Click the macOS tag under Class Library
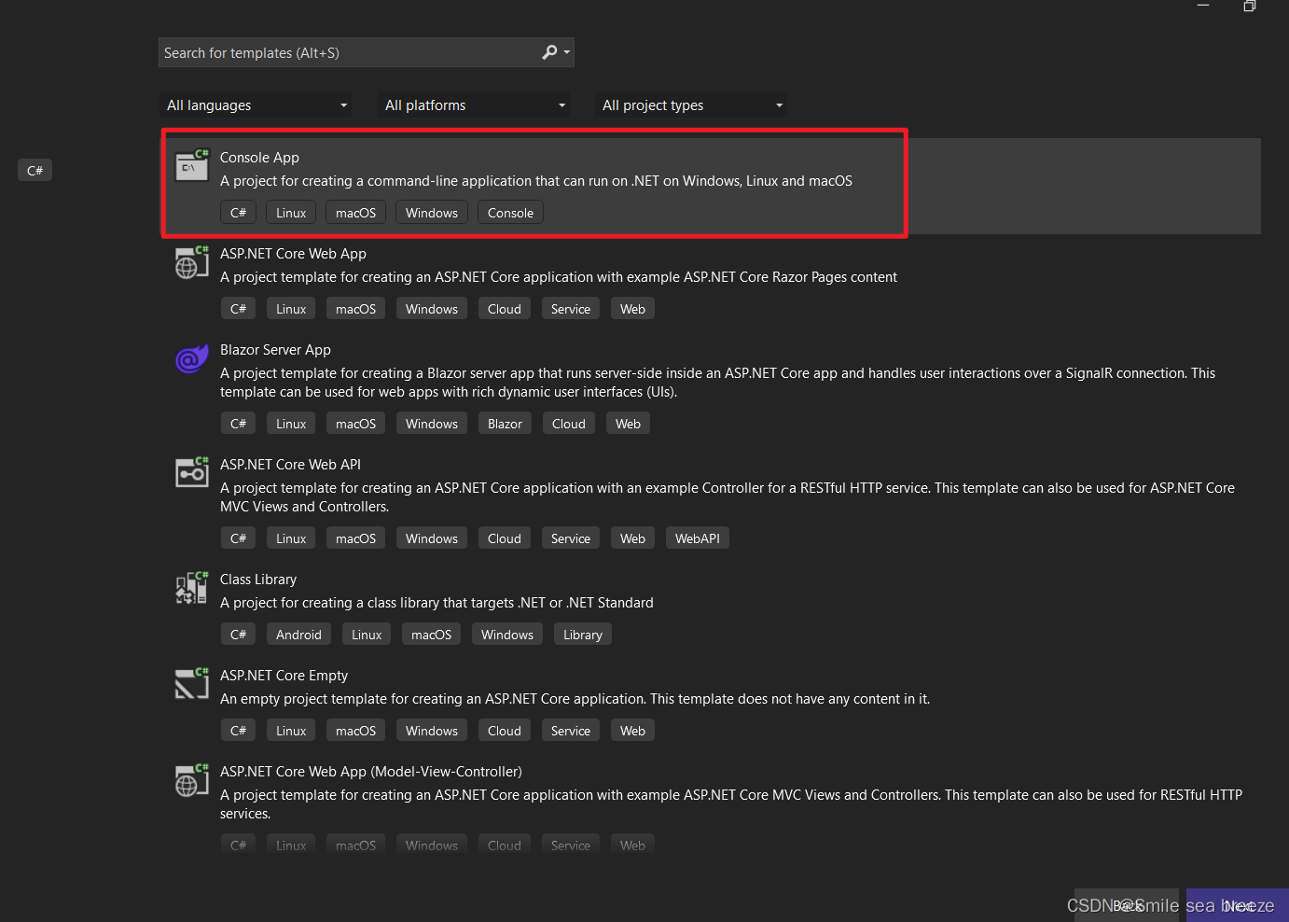1289x922 pixels. (431, 635)
